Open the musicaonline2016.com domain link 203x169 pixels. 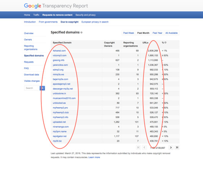coord(64,98)
